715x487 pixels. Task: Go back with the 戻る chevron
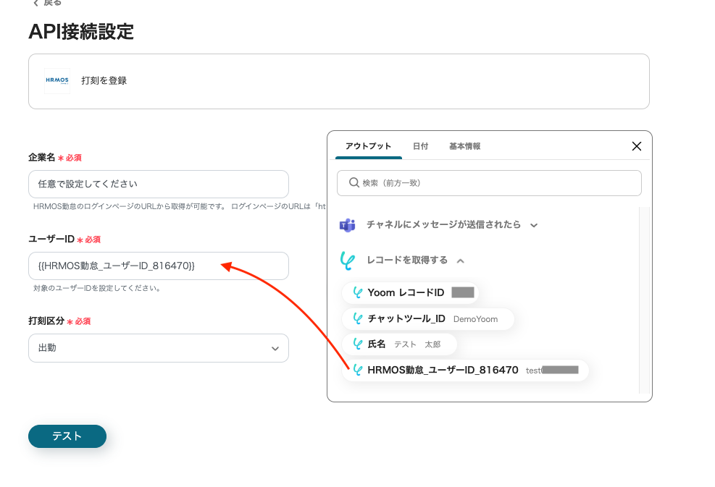click(36, 3)
